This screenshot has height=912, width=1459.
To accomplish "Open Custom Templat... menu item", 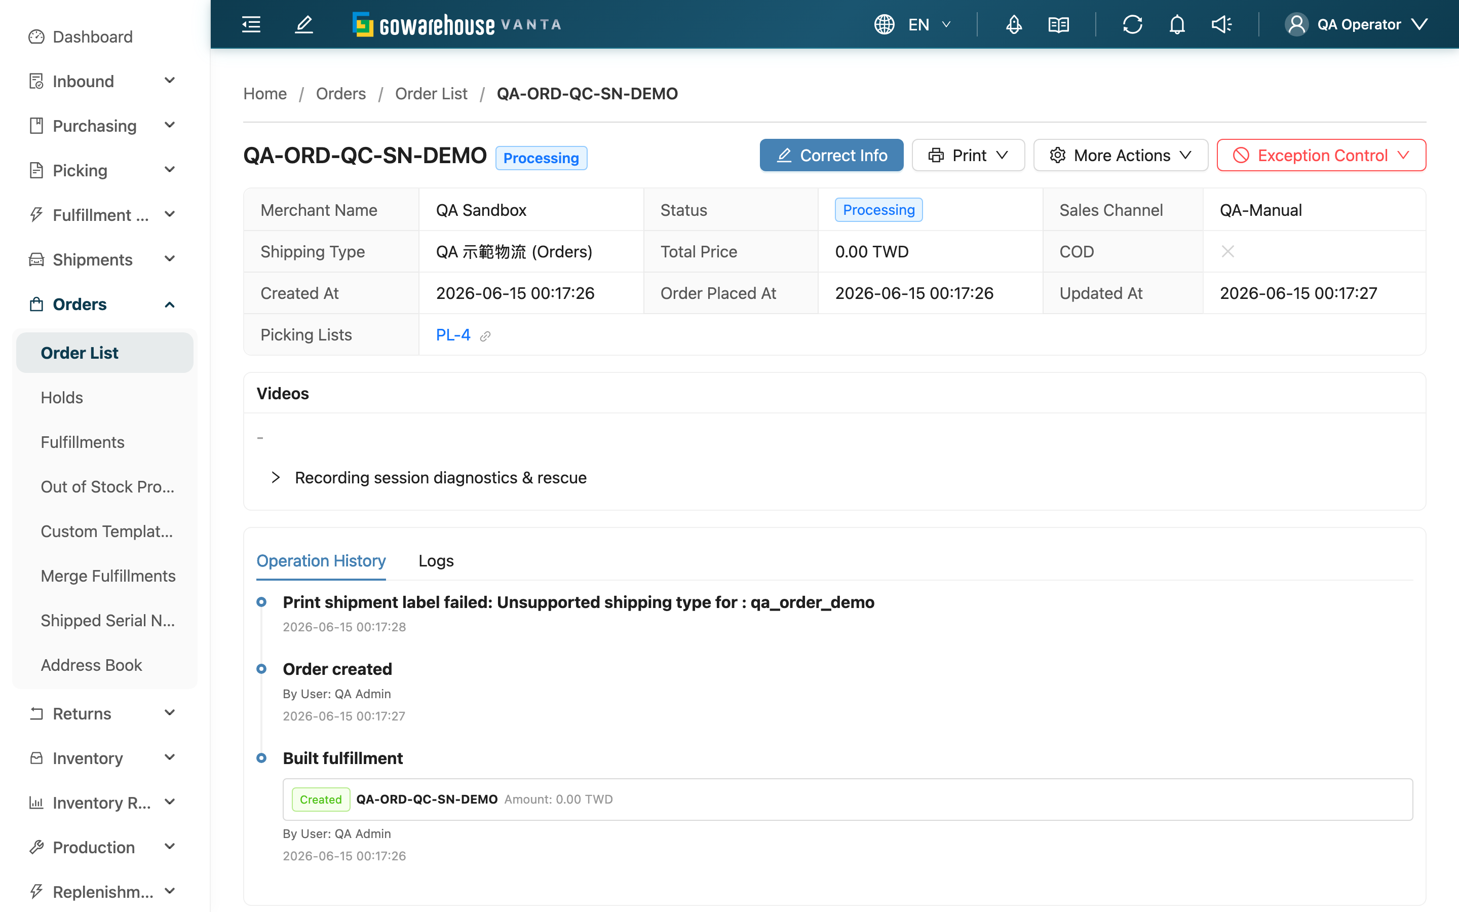I will (x=105, y=531).
